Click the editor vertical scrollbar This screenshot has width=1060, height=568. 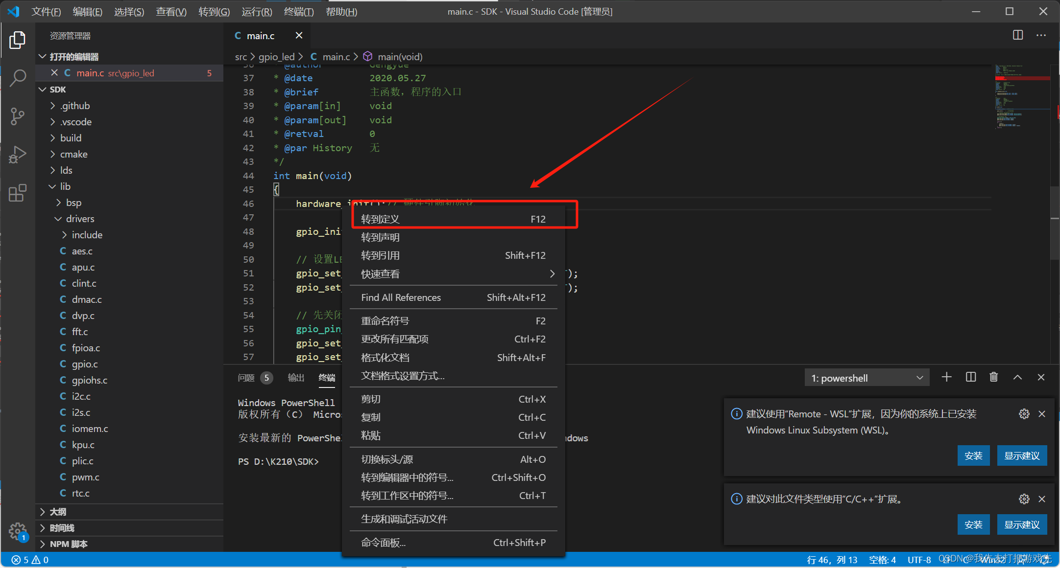click(x=1055, y=223)
